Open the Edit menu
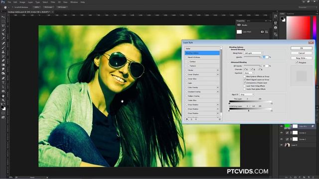The width and height of the screenshot is (319, 179). click(x=15, y=2)
